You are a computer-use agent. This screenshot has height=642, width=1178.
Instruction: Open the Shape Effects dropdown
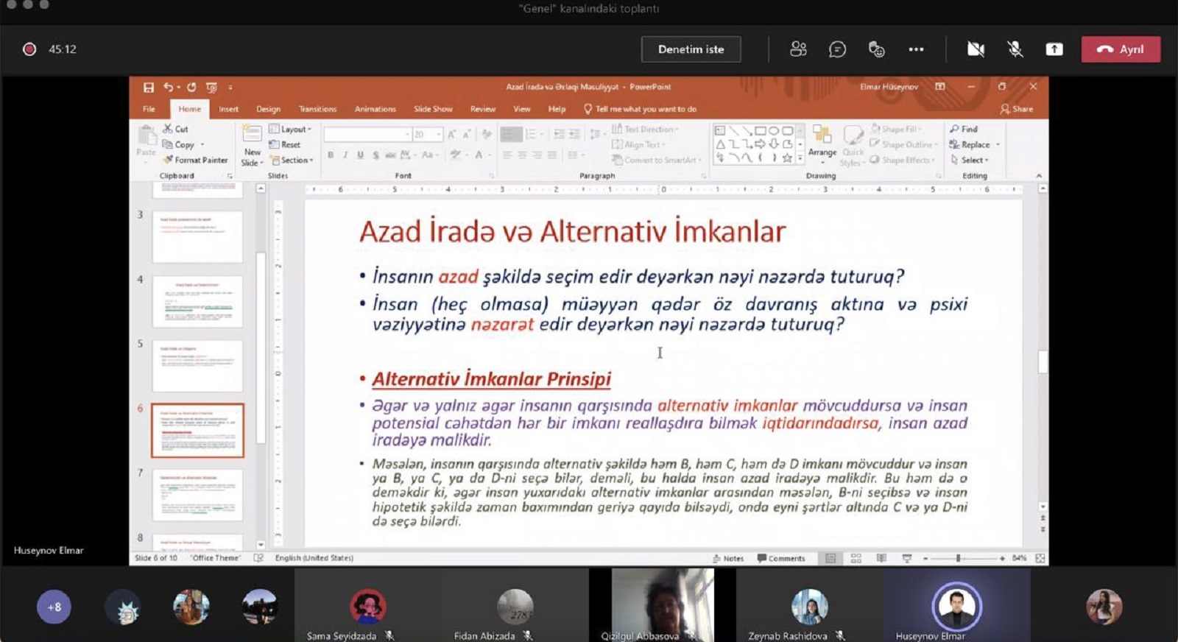[x=903, y=160]
